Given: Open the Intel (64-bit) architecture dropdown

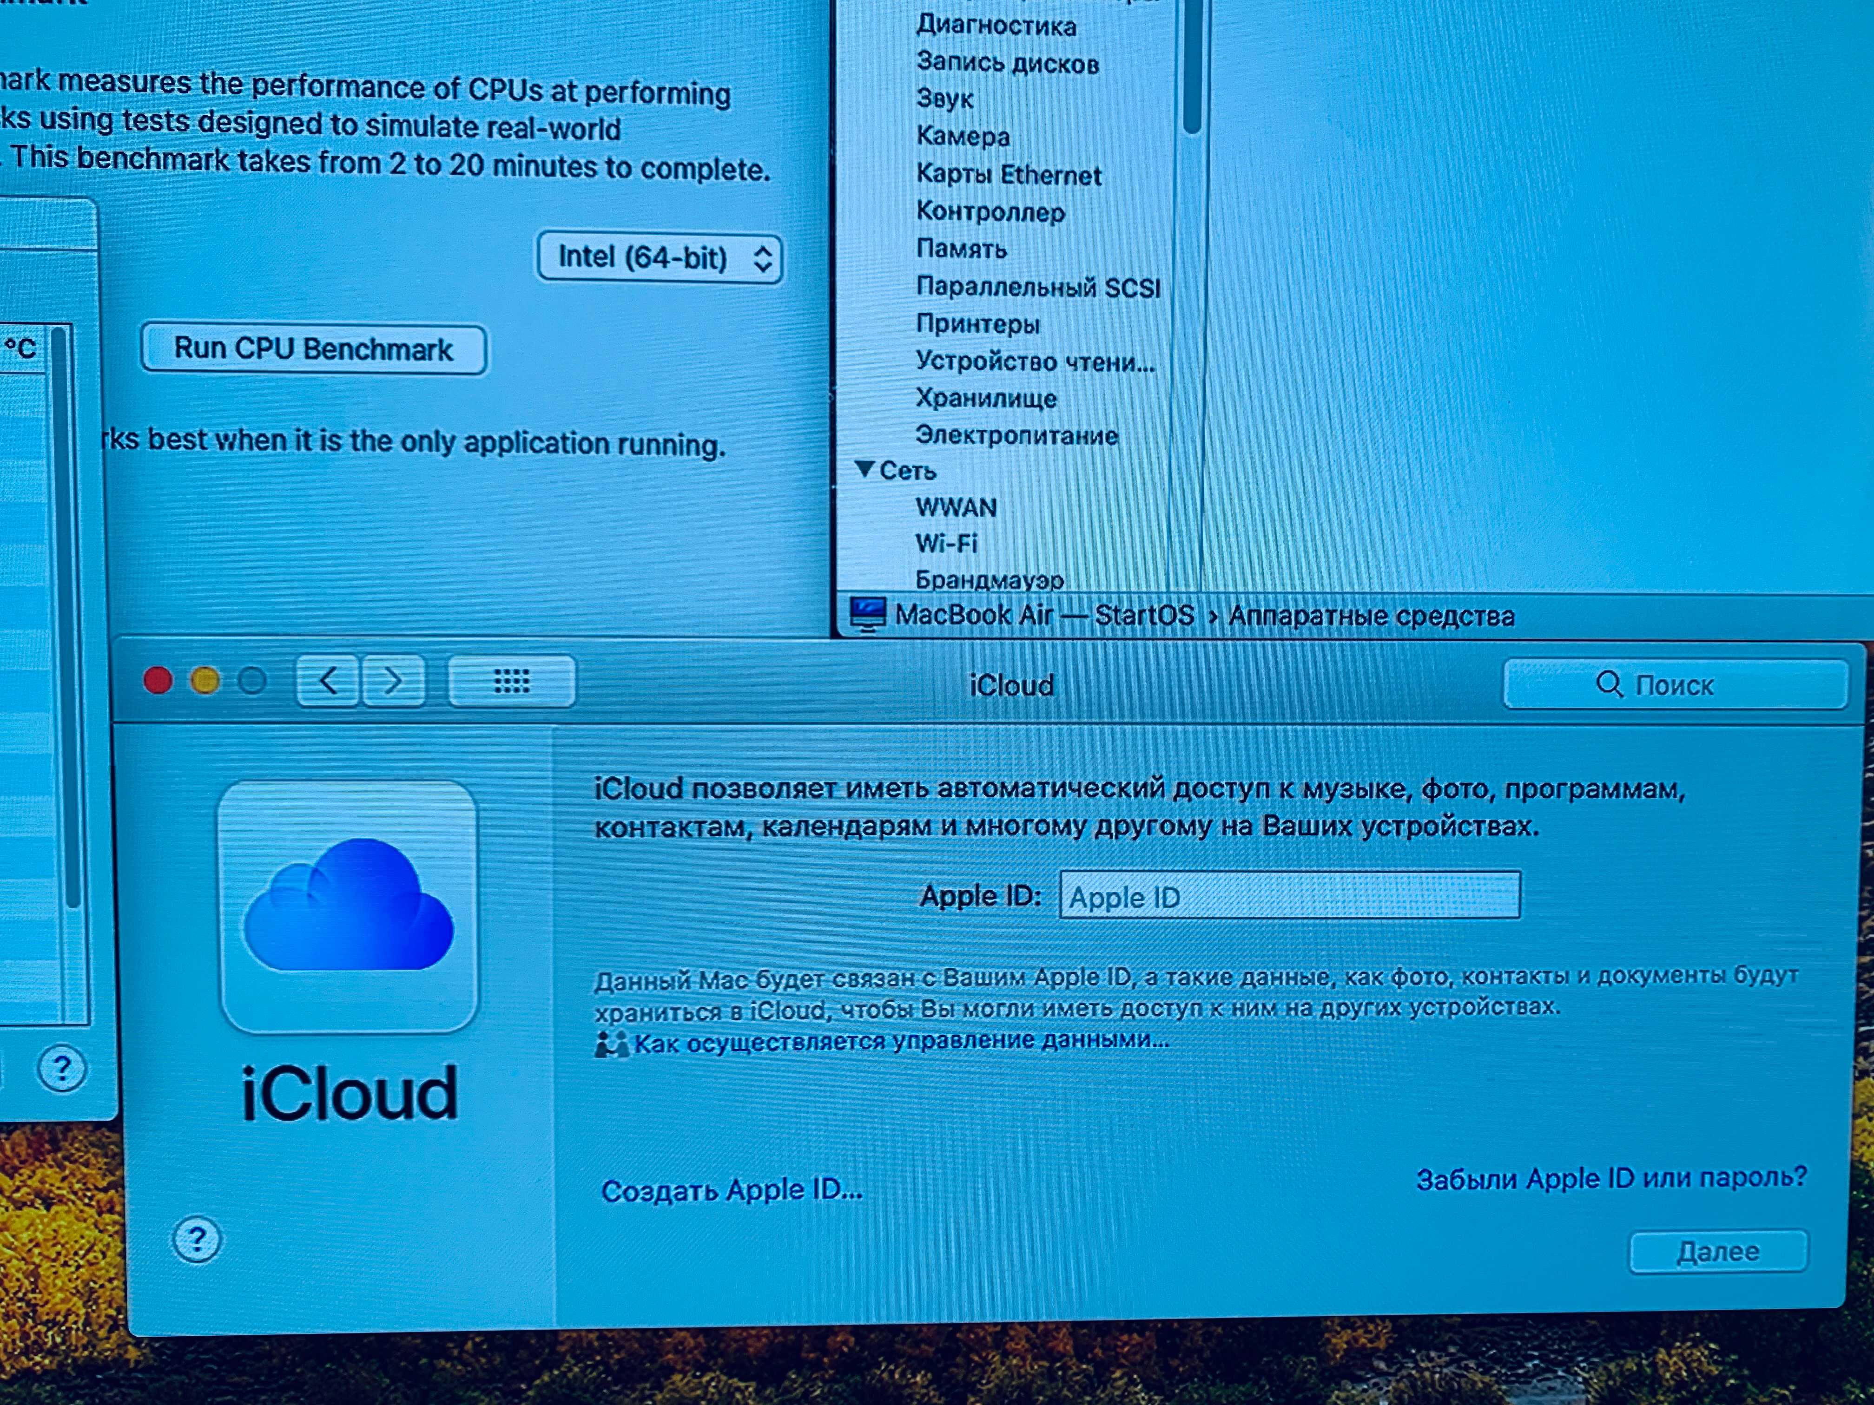Looking at the screenshot, I should 659,257.
